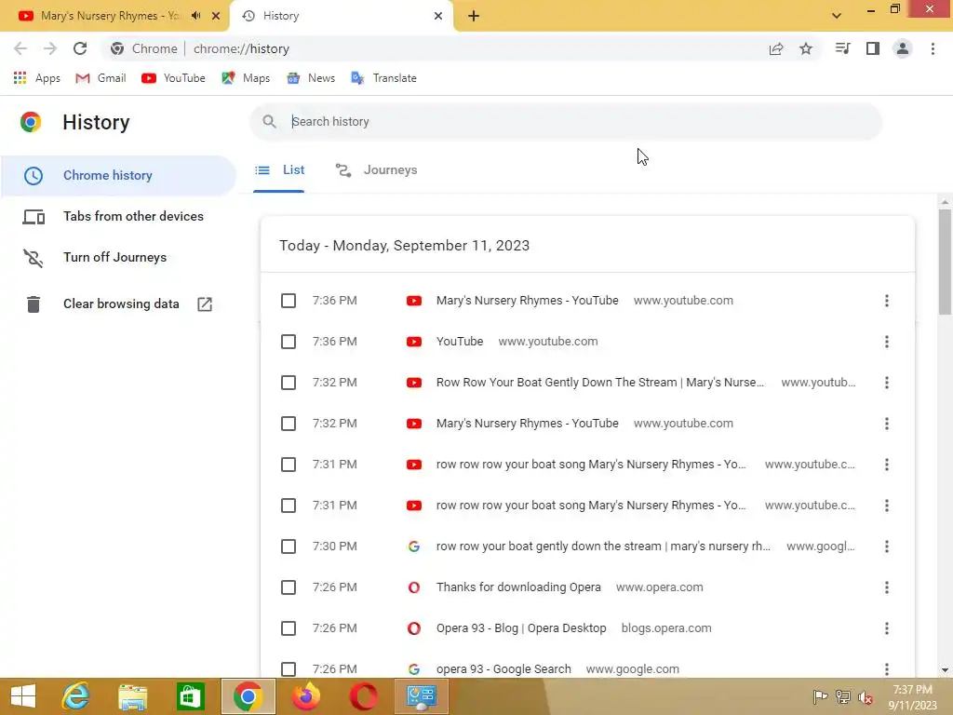Check the opera 93 - Google Search entry
Screen dimensions: 953x715
289,668
